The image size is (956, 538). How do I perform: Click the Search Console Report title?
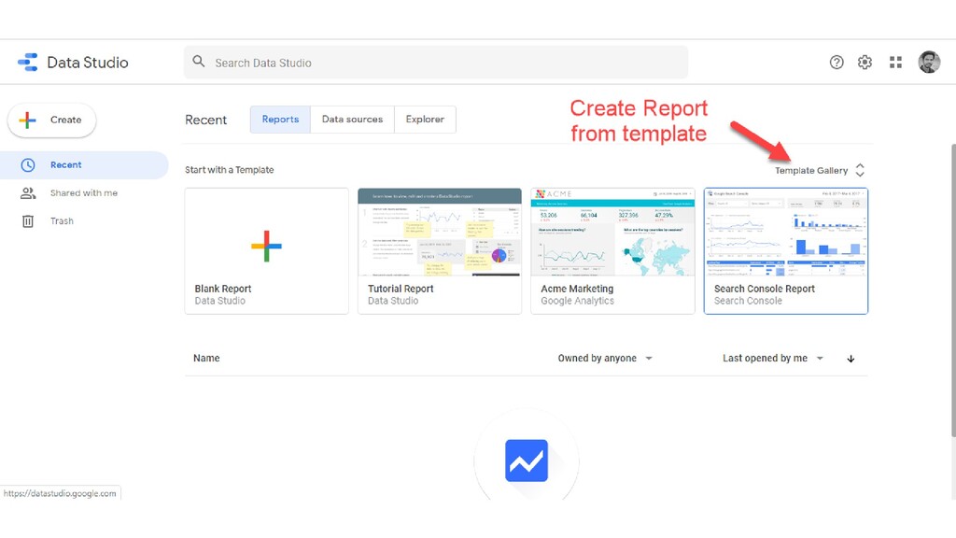pos(765,290)
